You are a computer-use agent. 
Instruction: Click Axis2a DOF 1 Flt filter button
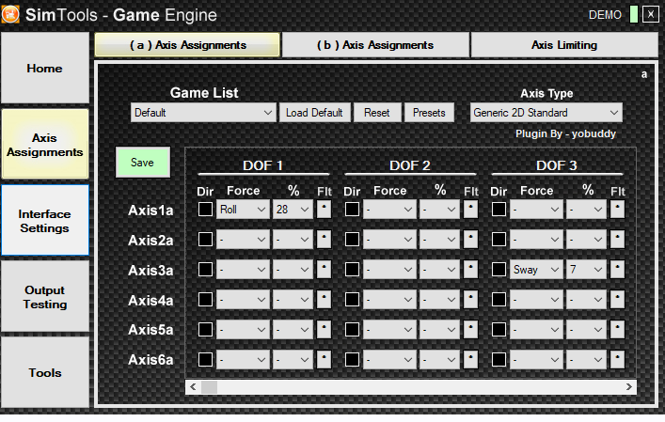click(324, 240)
